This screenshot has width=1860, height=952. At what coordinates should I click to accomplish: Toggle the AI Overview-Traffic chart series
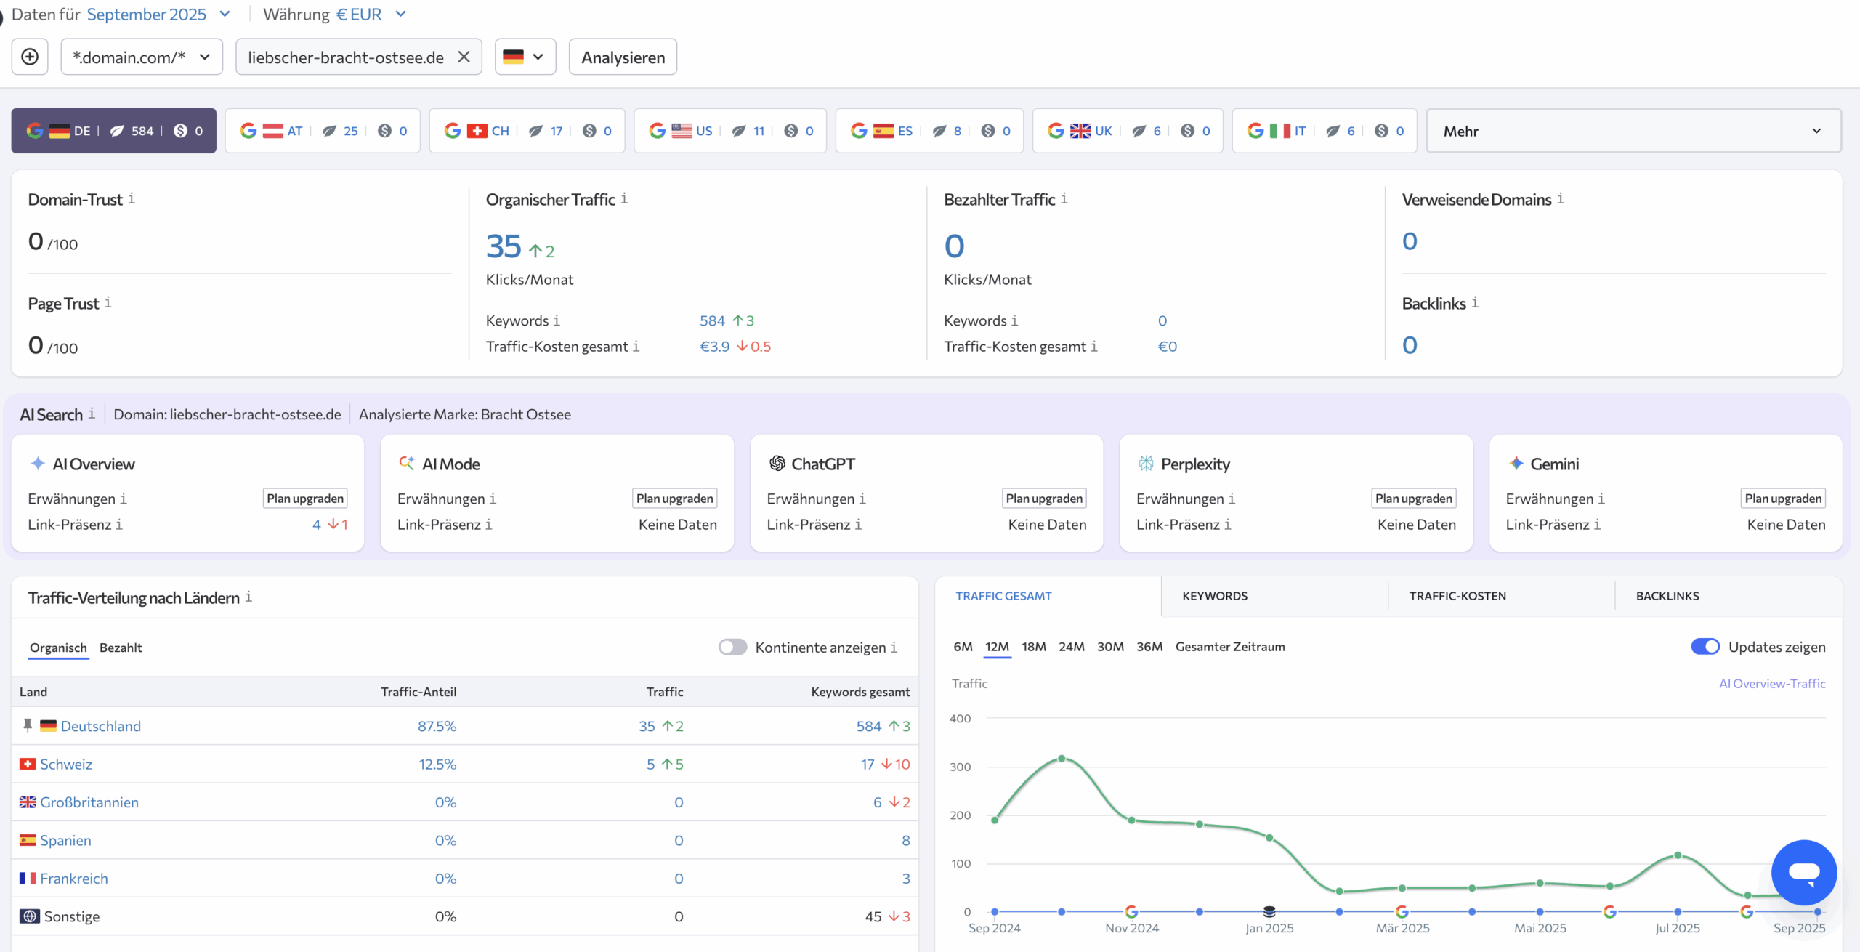(x=1771, y=683)
